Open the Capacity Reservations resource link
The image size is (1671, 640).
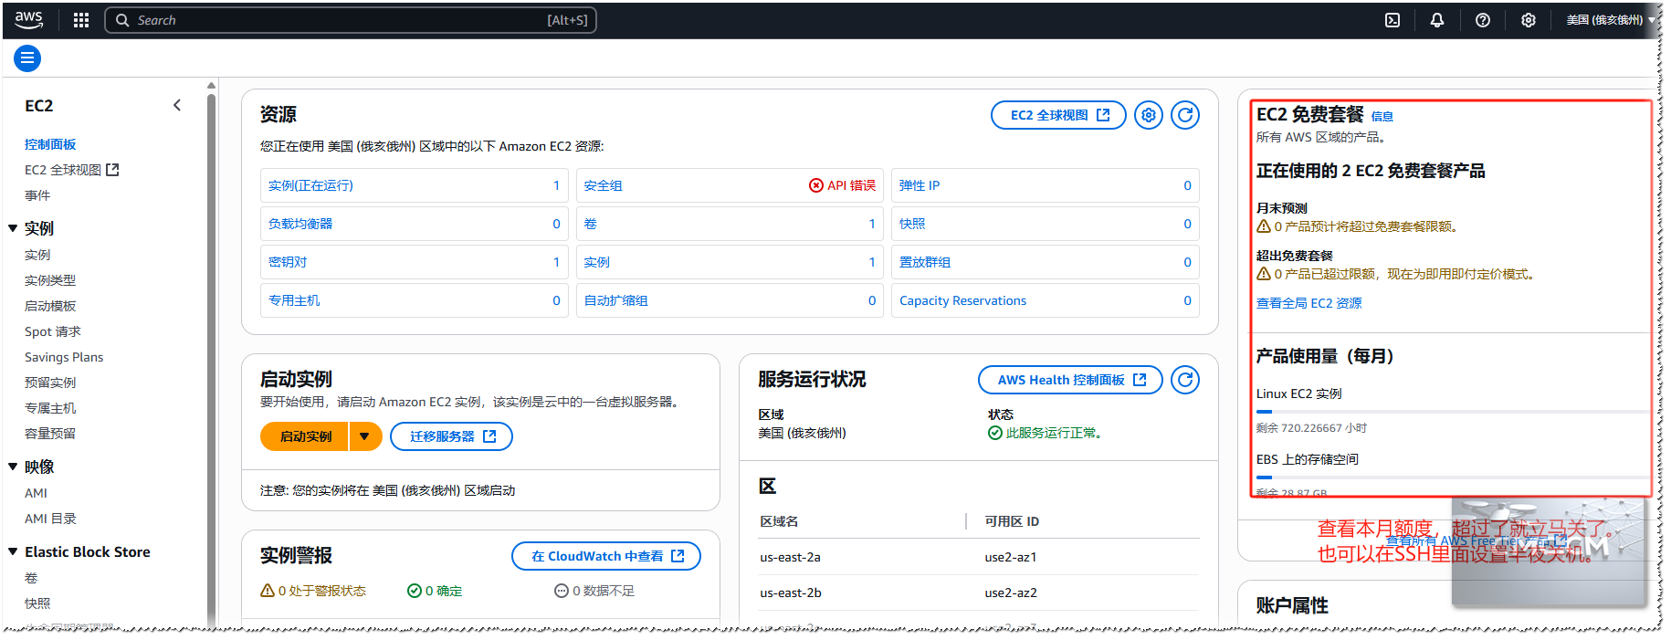962,300
